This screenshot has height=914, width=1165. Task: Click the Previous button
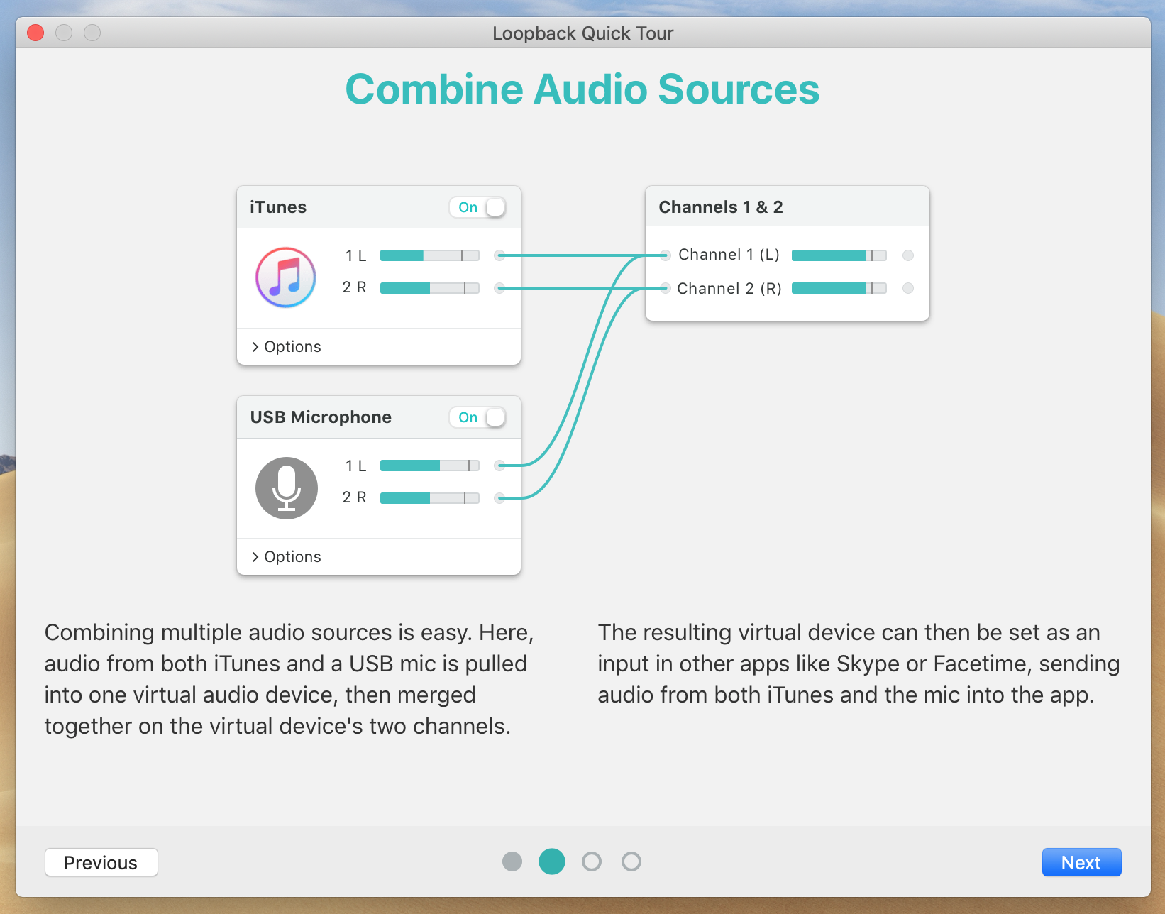tap(101, 862)
